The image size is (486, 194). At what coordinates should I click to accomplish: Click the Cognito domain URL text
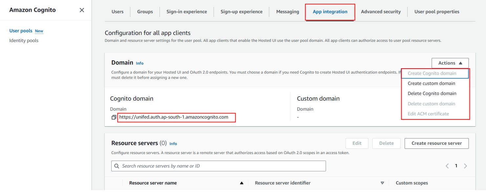[x=174, y=117]
